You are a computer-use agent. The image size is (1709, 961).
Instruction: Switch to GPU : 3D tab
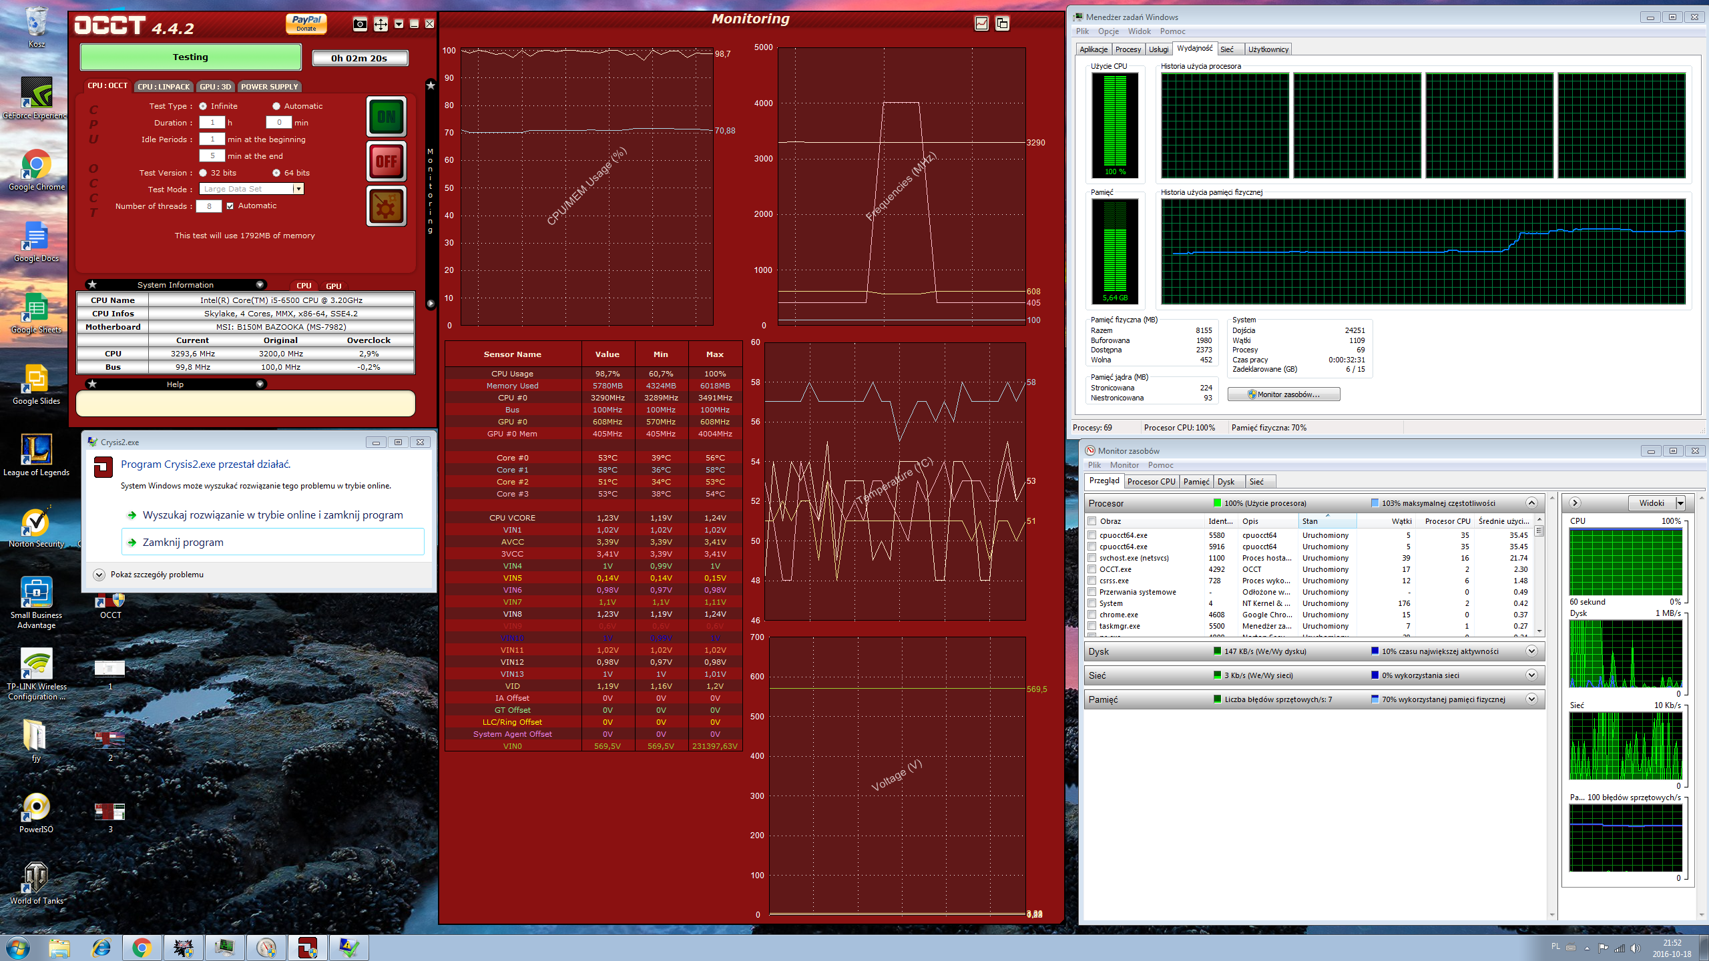coord(215,87)
